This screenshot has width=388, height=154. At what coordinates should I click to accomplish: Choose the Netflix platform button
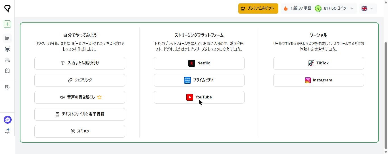click(199, 63)
